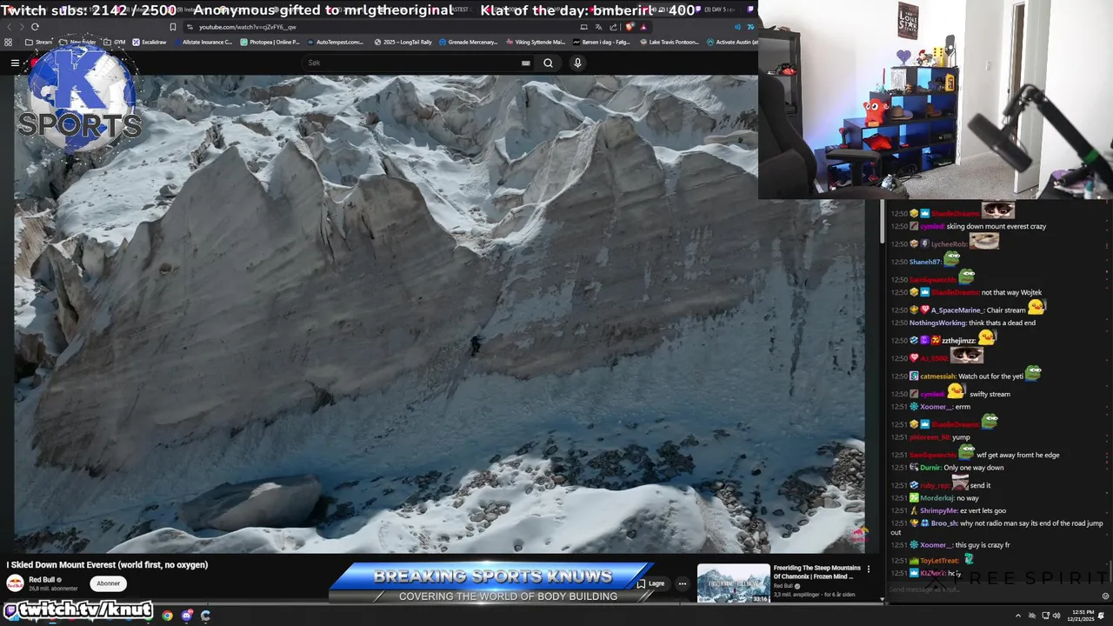The height and width of the screenshot is (626, 1113).
Task: Open the Photopea bookmark
Action: [270, 42]
